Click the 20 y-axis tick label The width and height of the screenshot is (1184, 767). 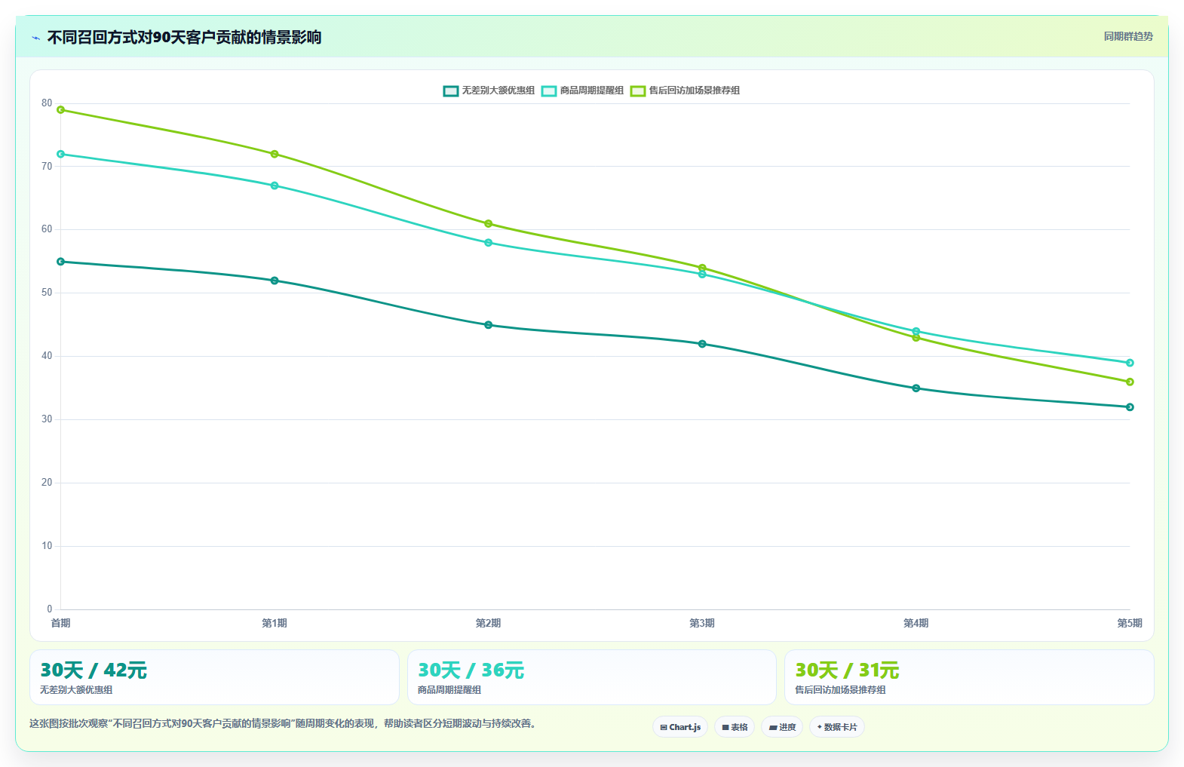47,483
